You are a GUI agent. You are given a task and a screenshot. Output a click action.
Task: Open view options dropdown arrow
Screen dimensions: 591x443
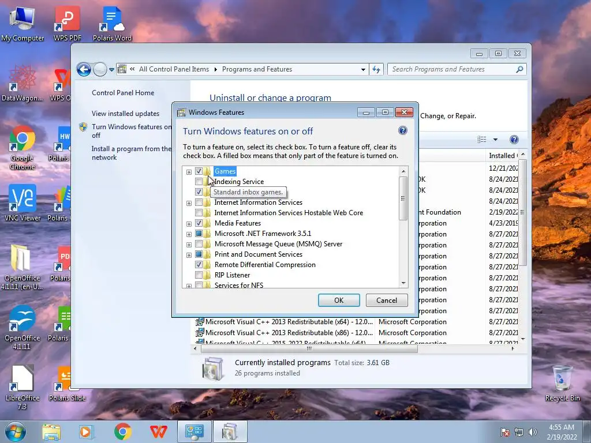click(x=495, y=140)
